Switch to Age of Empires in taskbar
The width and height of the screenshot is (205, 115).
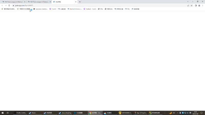tap(140, 113)
